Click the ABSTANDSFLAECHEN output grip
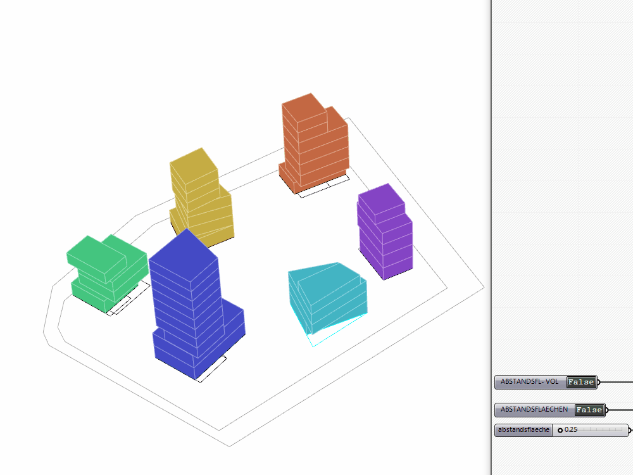633x475 pixels. pyautogui.click(x=607, y=410)
